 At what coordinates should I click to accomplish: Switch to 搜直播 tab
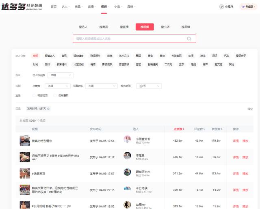(124, 27)
